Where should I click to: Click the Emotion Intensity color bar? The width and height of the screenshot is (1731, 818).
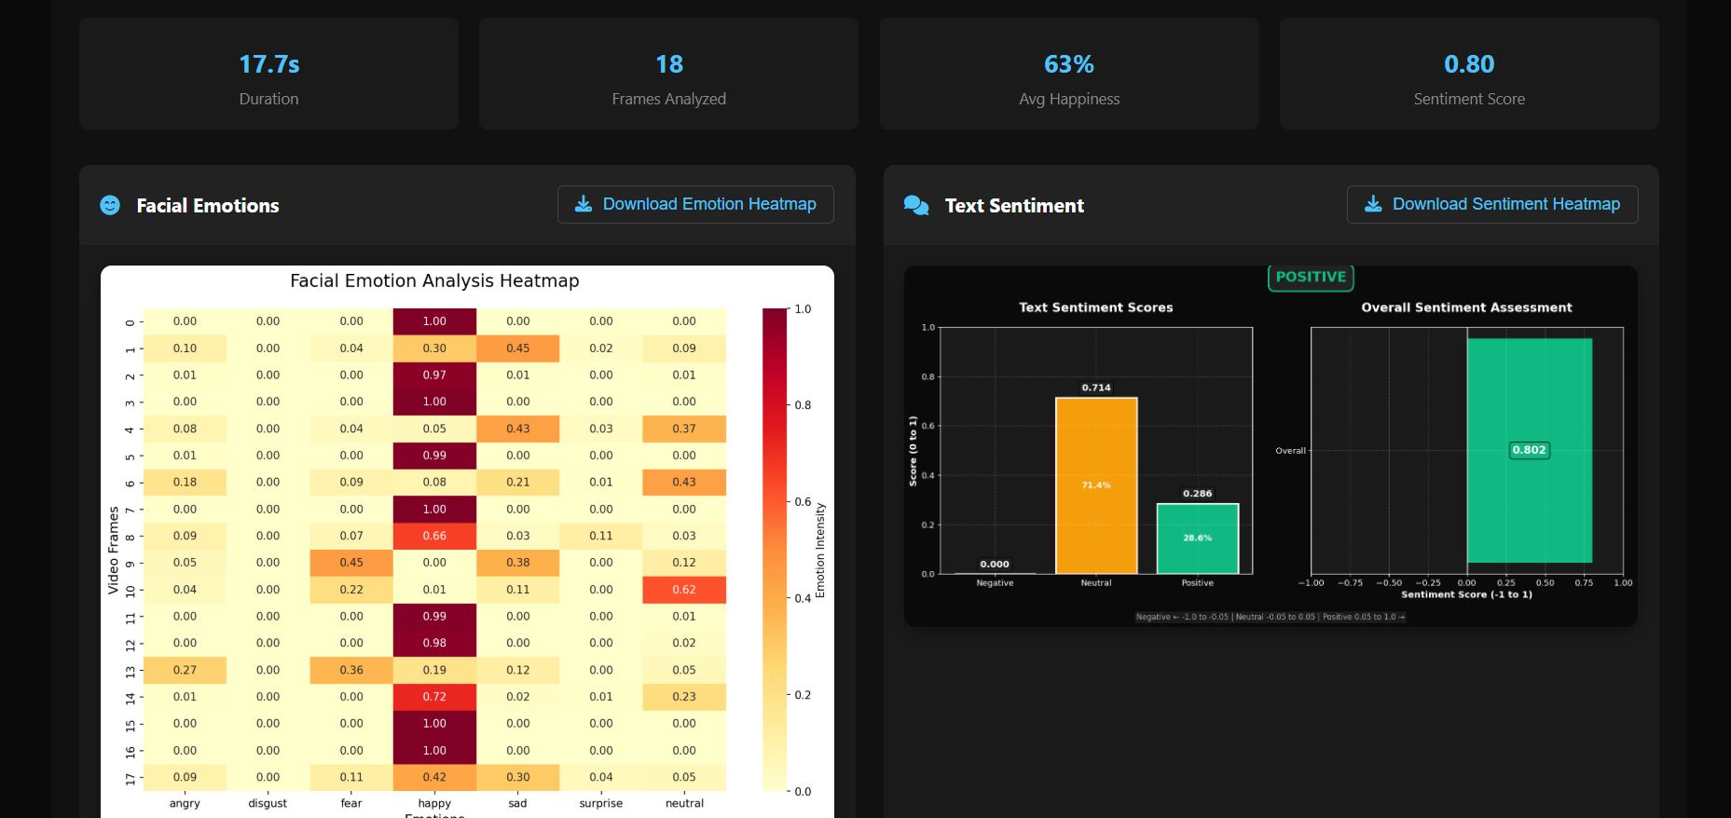pos(775,550)
